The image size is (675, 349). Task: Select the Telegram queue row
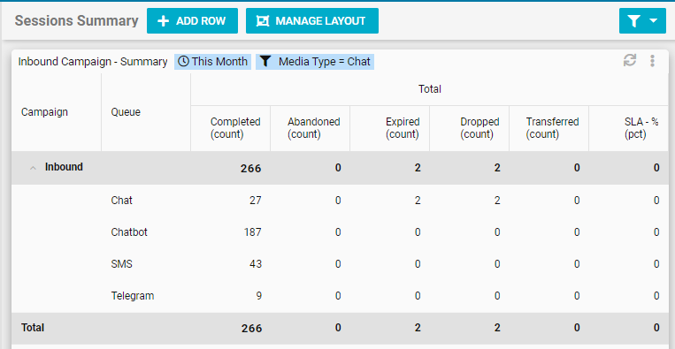pos(340,296)
